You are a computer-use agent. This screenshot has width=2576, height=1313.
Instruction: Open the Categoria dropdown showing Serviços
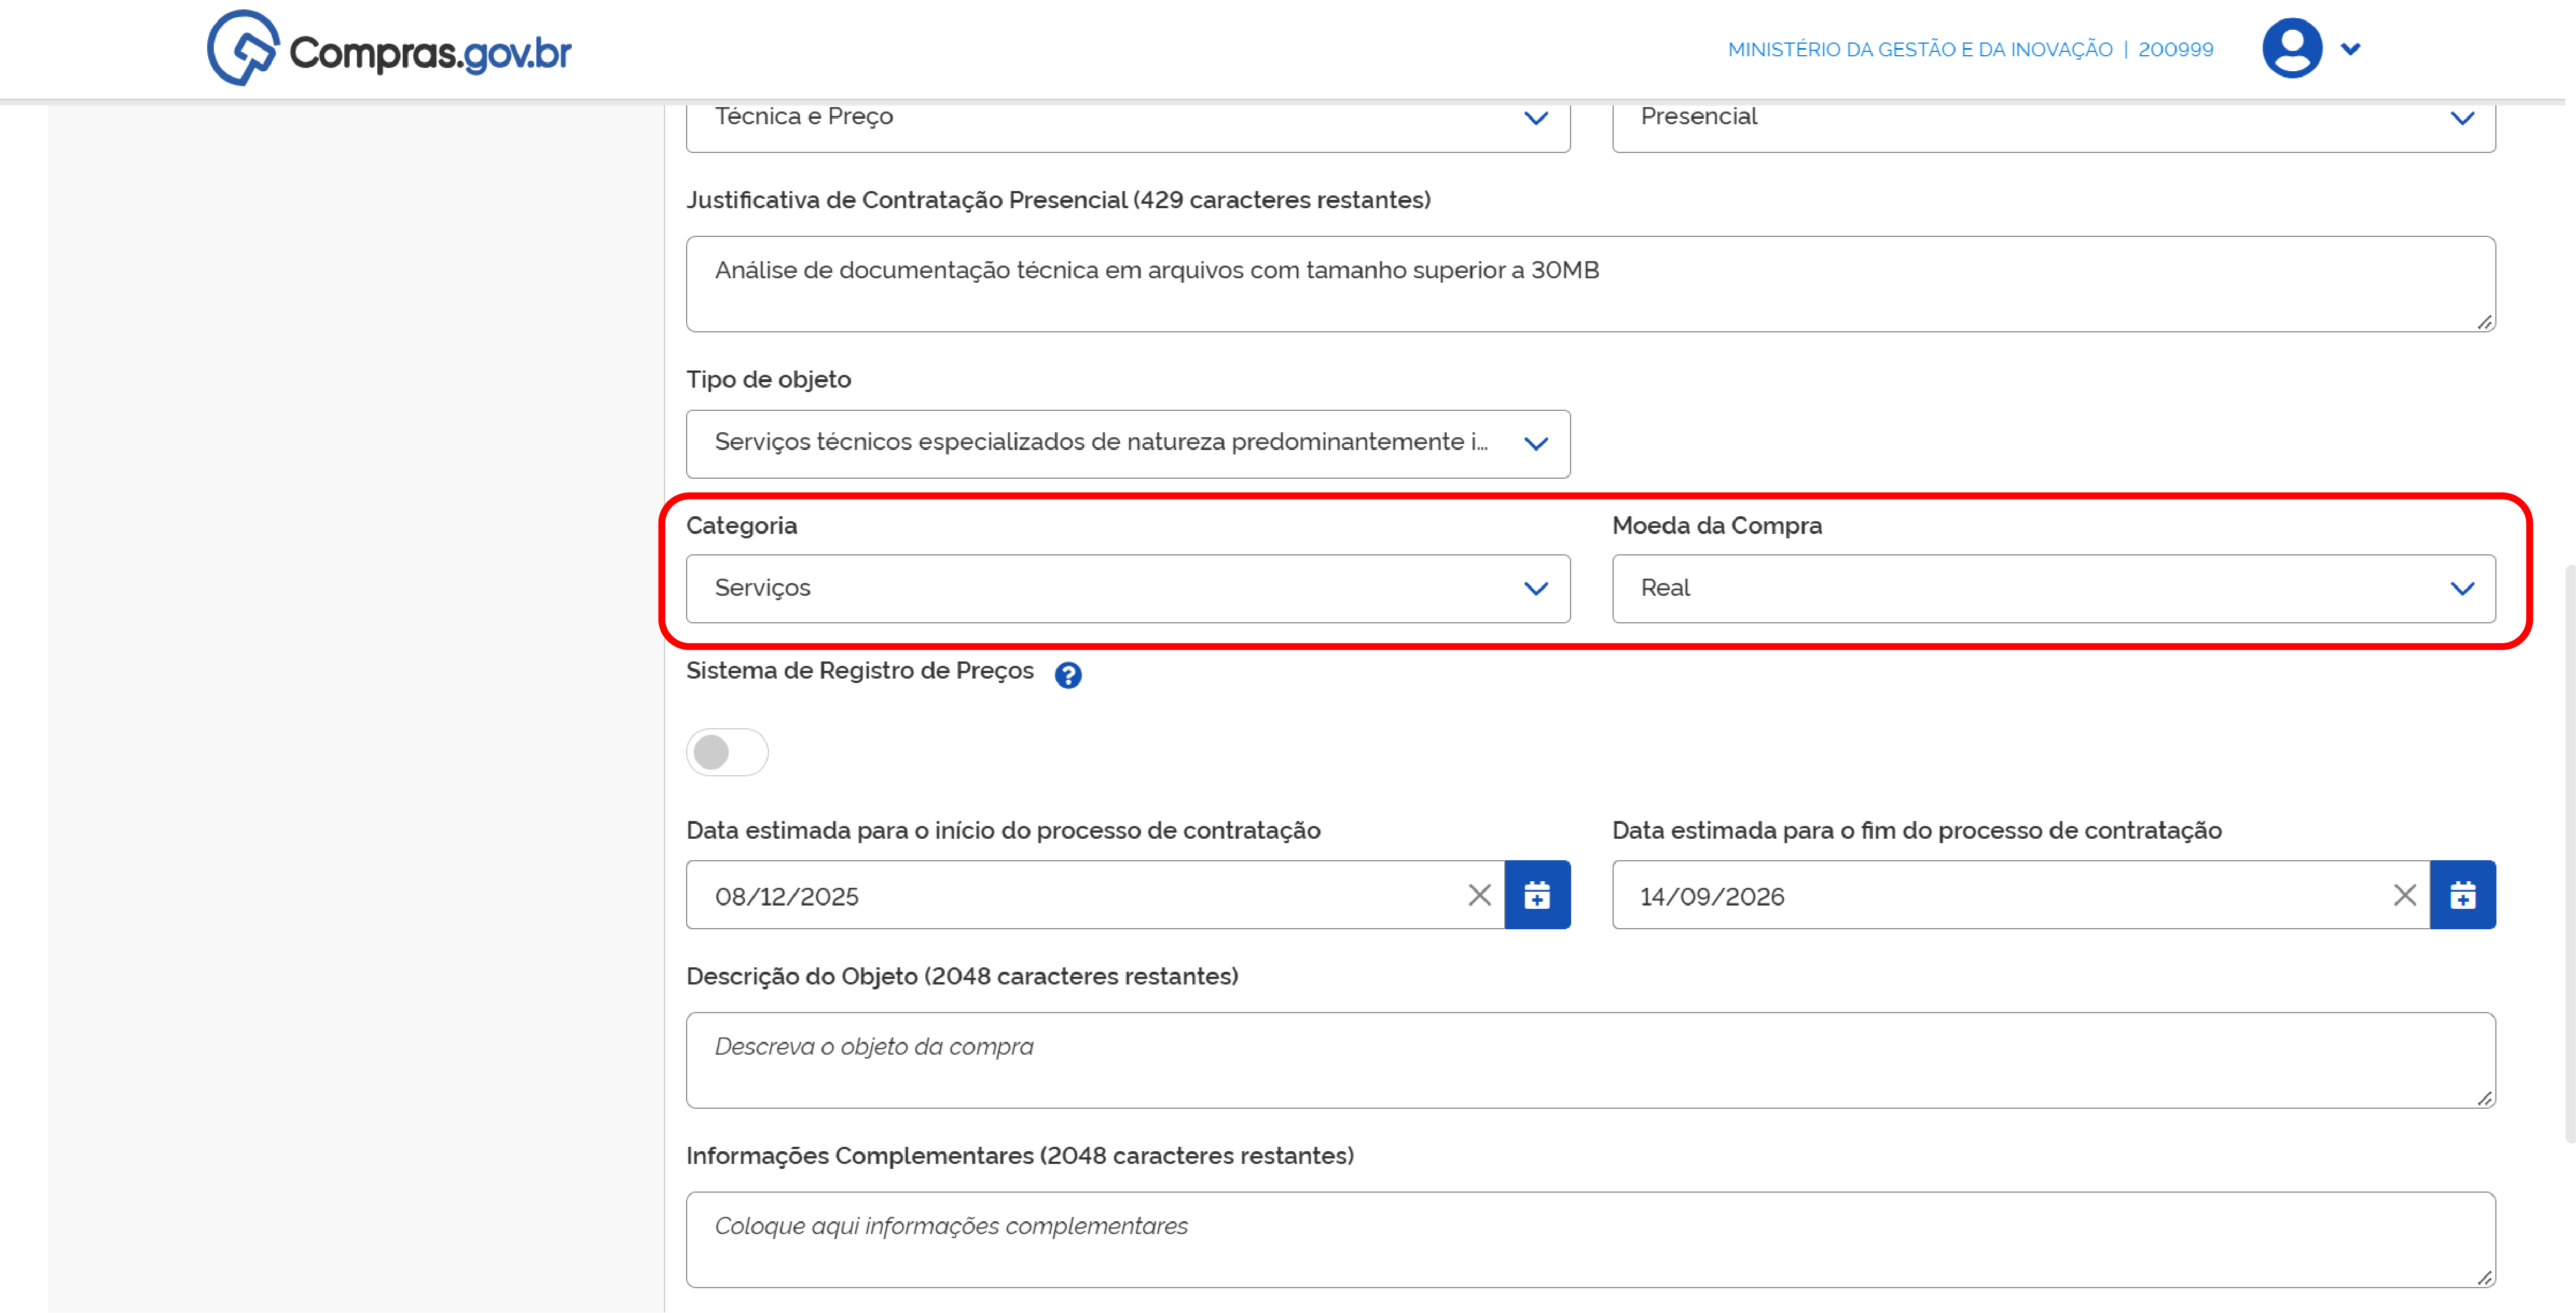(x=1128, y=589)
